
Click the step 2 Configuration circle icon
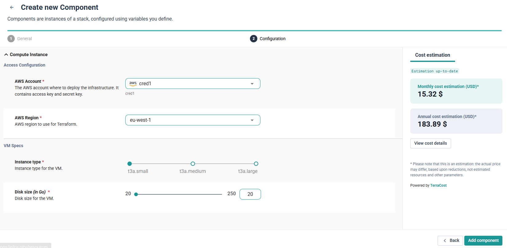tap(253, 39)
